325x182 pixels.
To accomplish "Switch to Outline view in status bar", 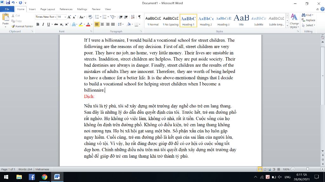I will coord(274,169).
